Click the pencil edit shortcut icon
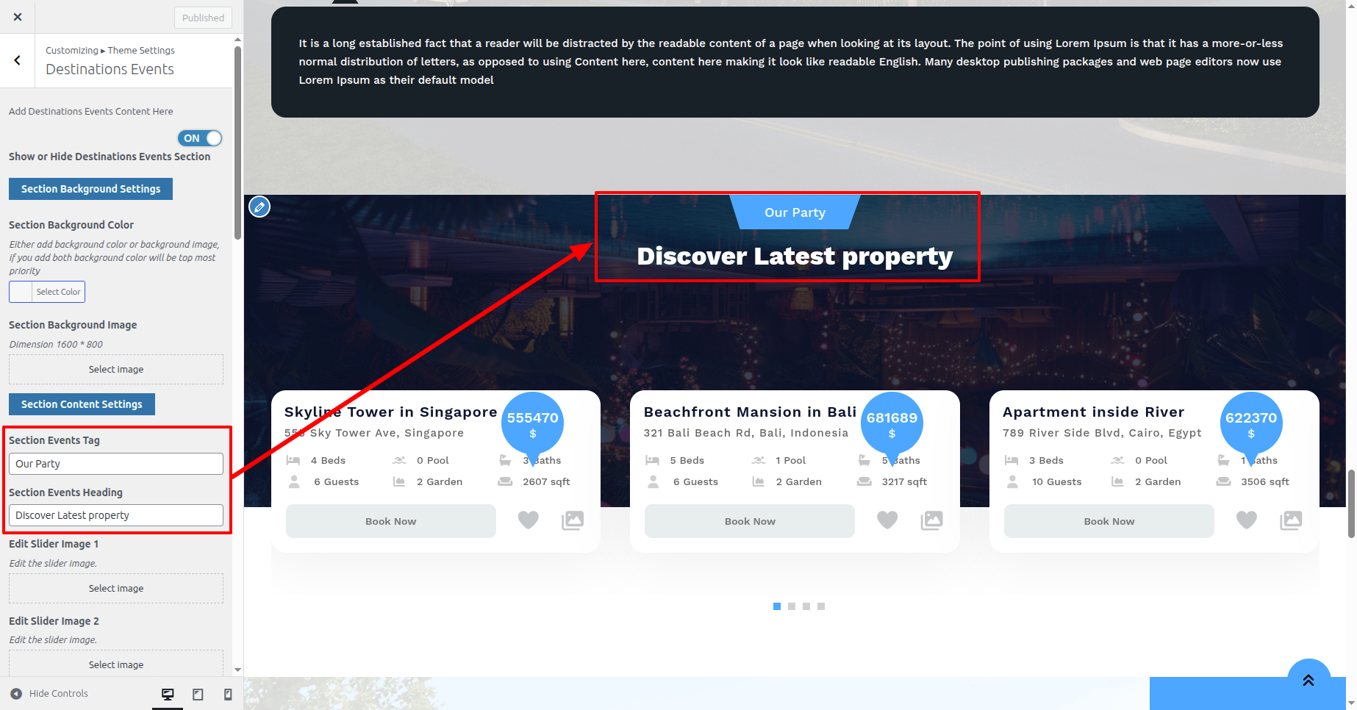Screen dimensions: 1357x710 pos(259,207)
